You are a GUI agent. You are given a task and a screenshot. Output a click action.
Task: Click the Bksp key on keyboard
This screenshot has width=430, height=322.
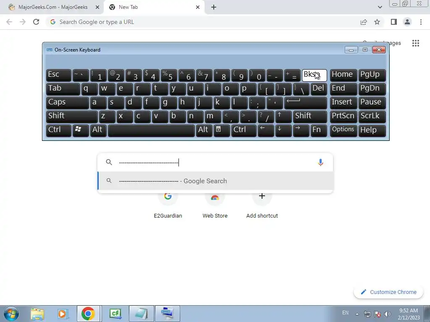pos(314,75)
